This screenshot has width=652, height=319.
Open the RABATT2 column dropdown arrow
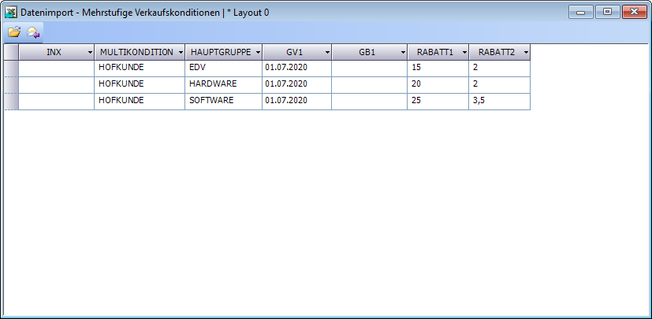(525, 52)
